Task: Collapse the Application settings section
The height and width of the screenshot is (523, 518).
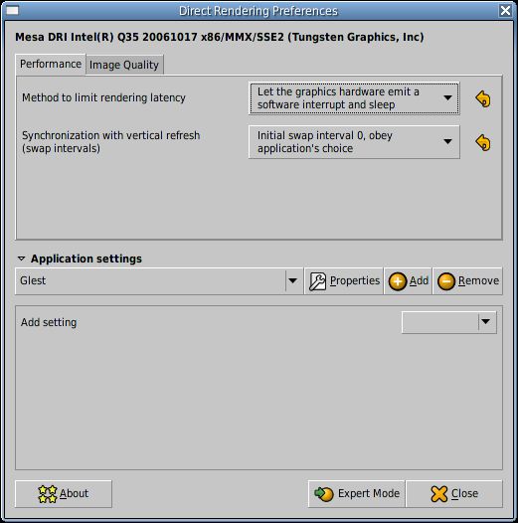Action: pos(21,259)
